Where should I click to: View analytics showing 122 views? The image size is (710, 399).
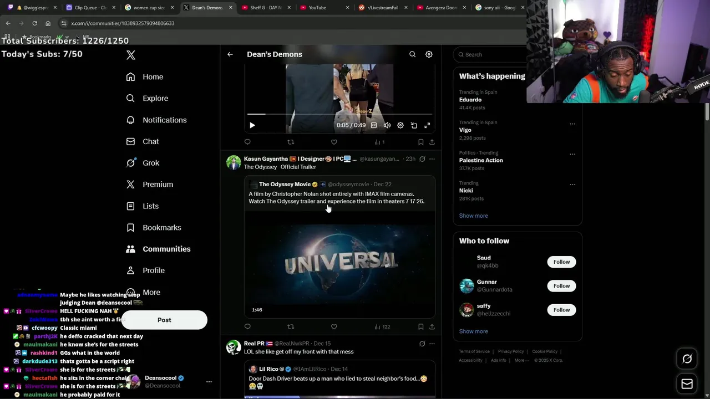click(x=382, y=327)
